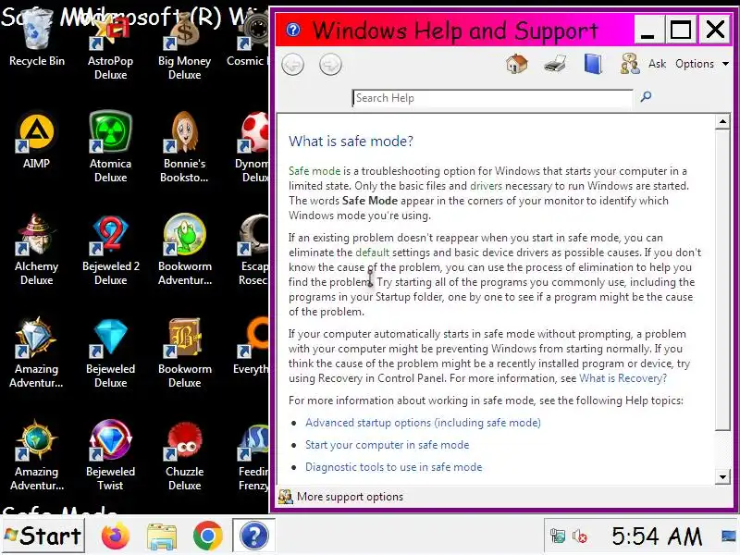
Task: Open Bejeweled Deluxe shortcut
Action: pos(110,353)
